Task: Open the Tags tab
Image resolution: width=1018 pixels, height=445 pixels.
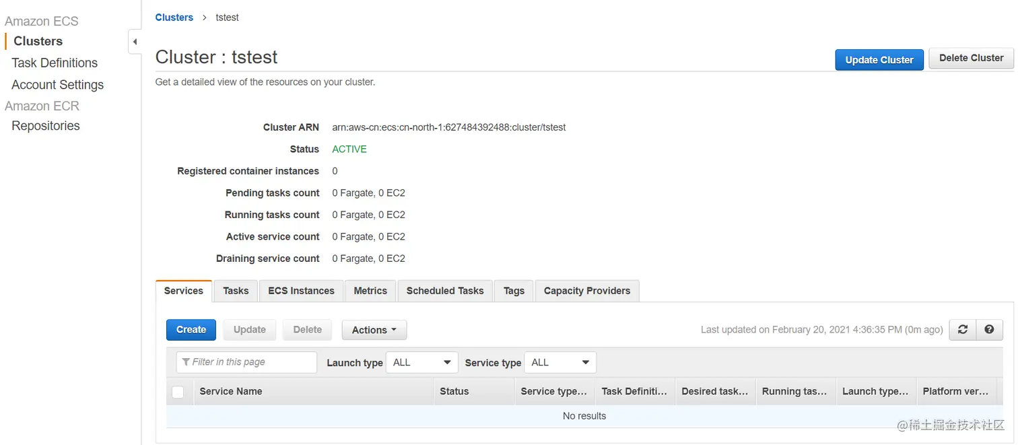Action: tap(514, 291)
